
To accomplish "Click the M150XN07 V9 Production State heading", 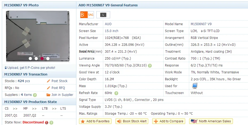I will 31,102.
